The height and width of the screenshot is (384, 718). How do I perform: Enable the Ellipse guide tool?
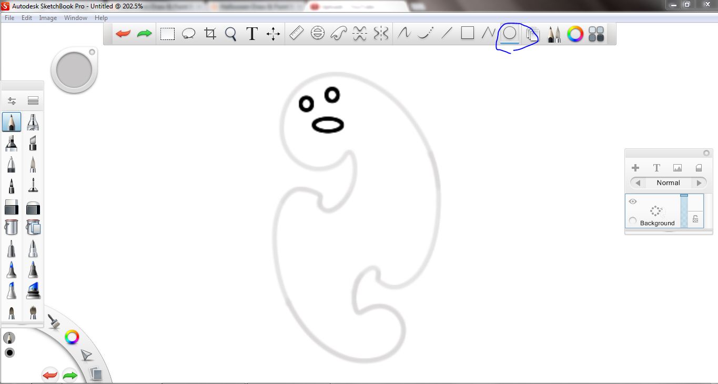pyautogui.click(x=318, y=34)
